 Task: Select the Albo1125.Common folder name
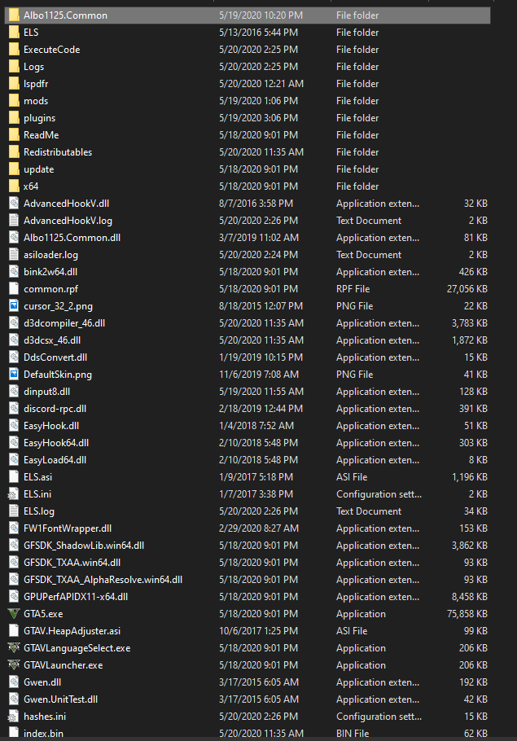click(x=66, y=15)
